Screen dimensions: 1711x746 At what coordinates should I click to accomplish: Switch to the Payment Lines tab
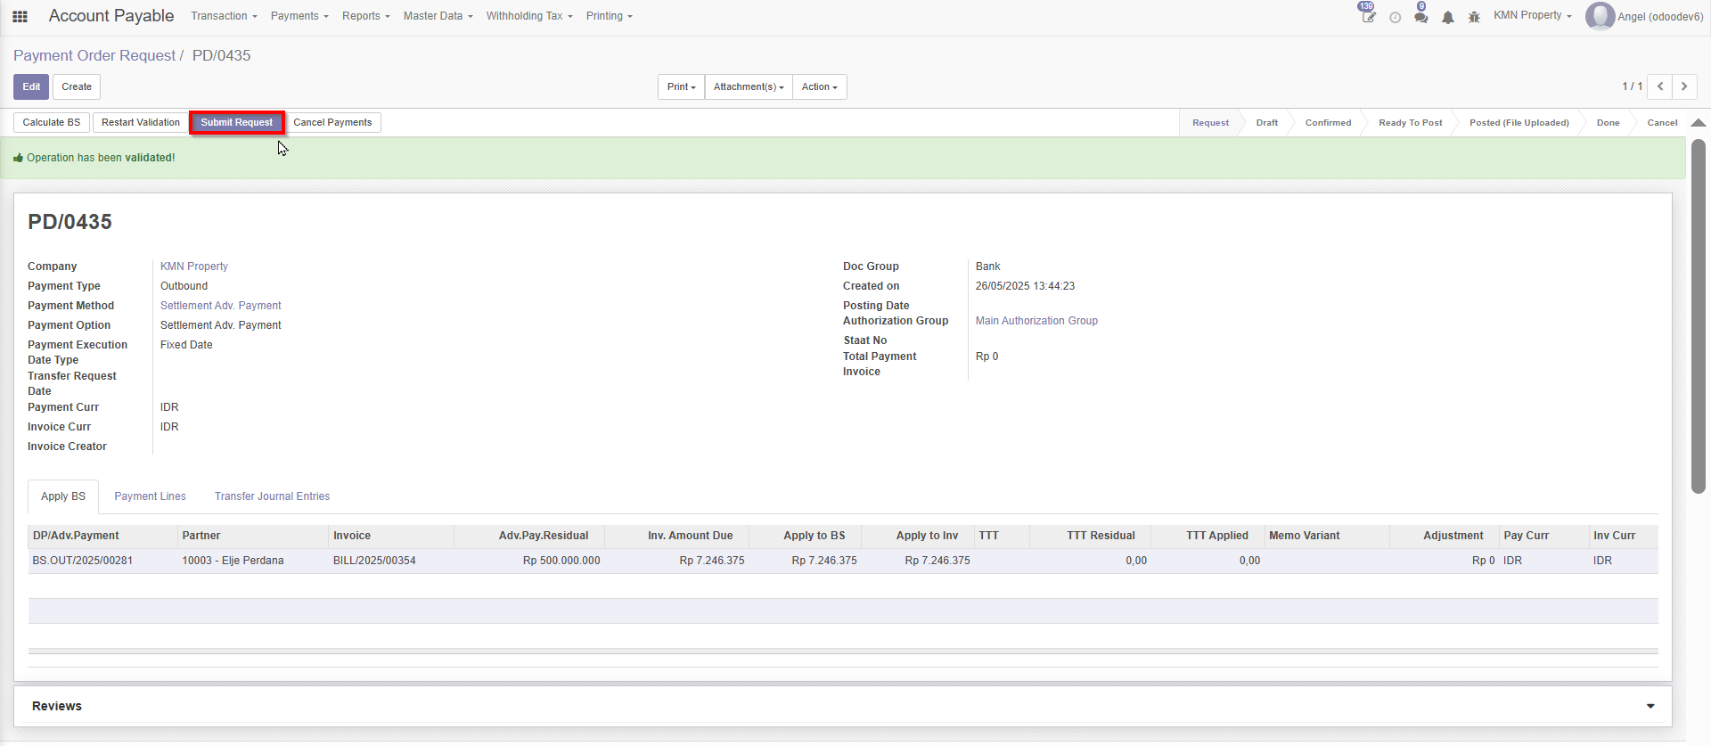click(150, 496)
